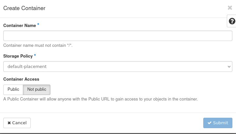Set container access to Public

point(13,89)
